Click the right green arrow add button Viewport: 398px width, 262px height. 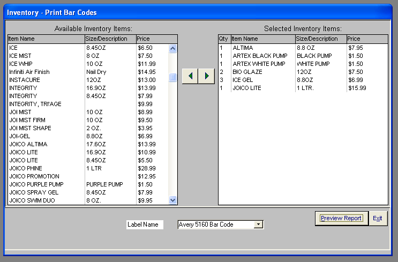click(x=207, y=76)
